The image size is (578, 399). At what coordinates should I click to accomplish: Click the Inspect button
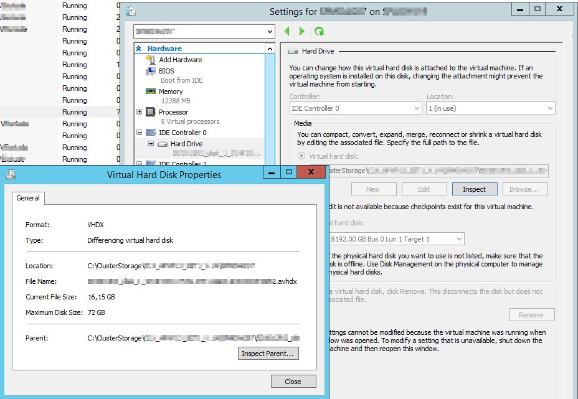click(475, 189)
